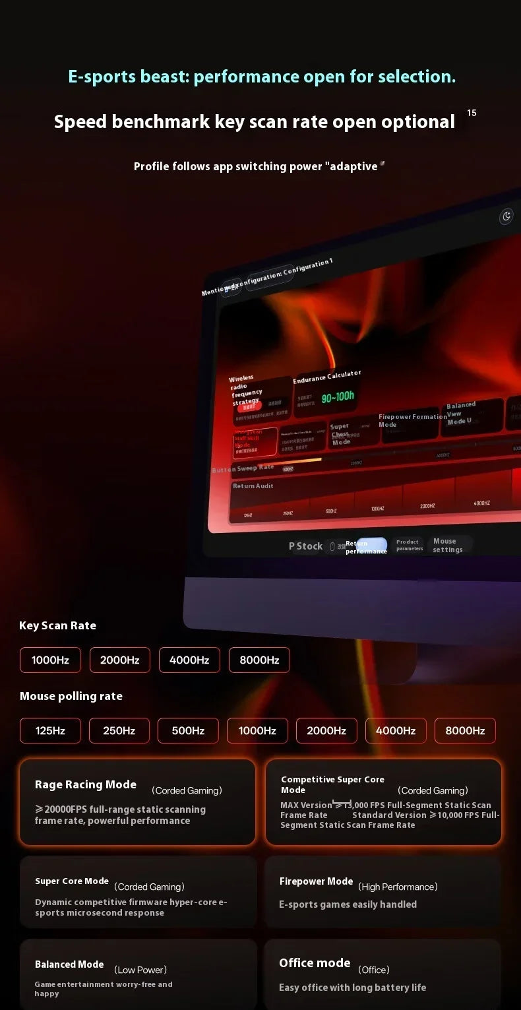
Task: Open the Balanced Mode Low Power card
Action: [138, 974]
